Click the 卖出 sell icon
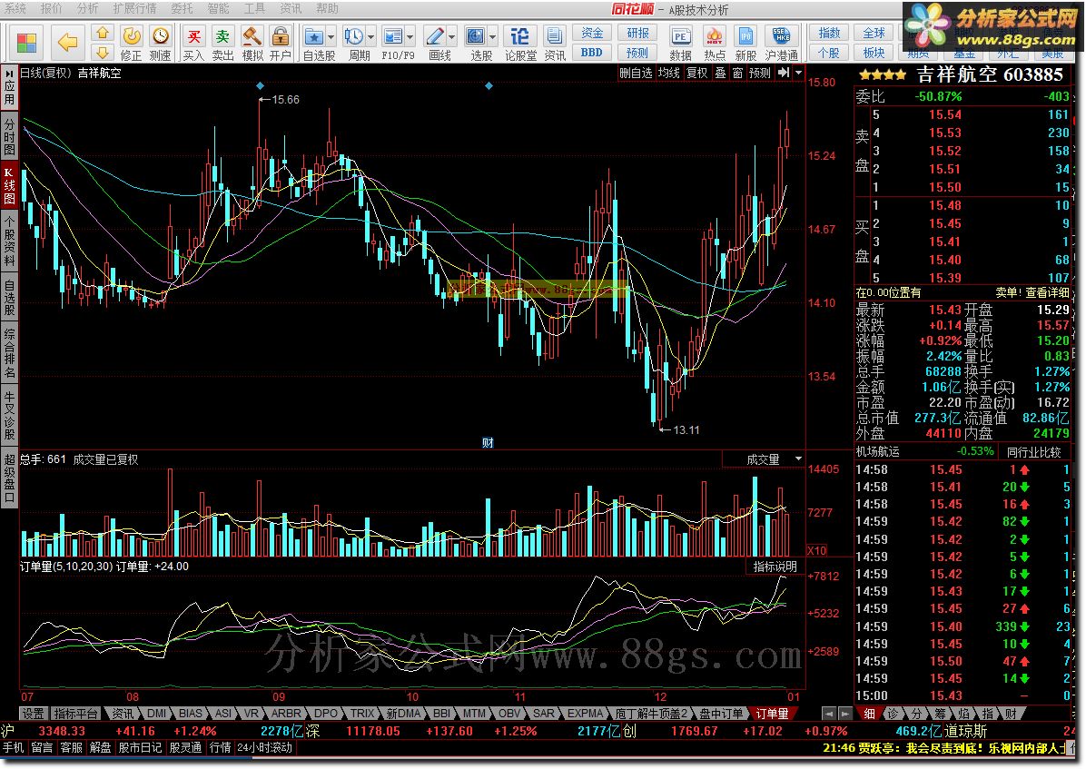1086x769 pixels. 222,36
